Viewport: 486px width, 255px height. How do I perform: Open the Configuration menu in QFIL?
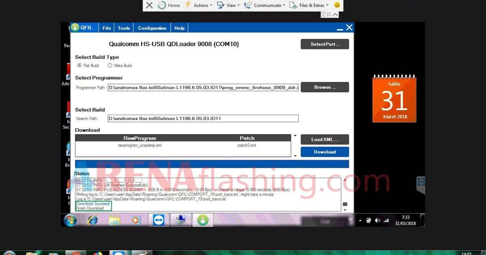coord(152,28)
